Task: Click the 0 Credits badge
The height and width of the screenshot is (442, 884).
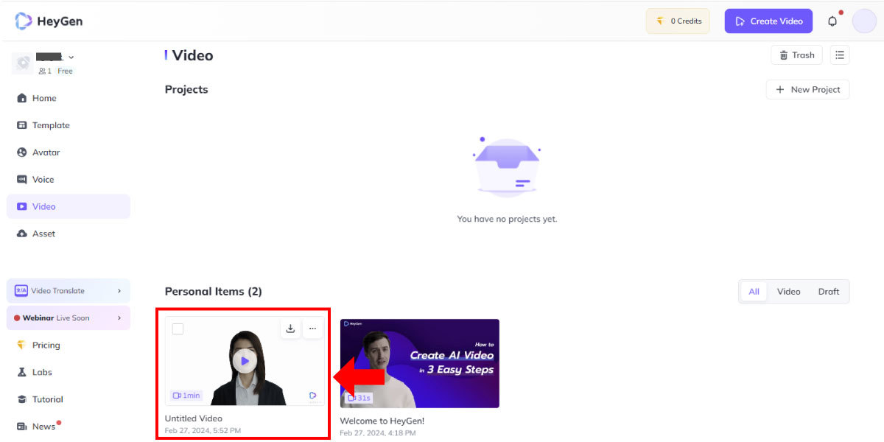Action: pos(678,21)
